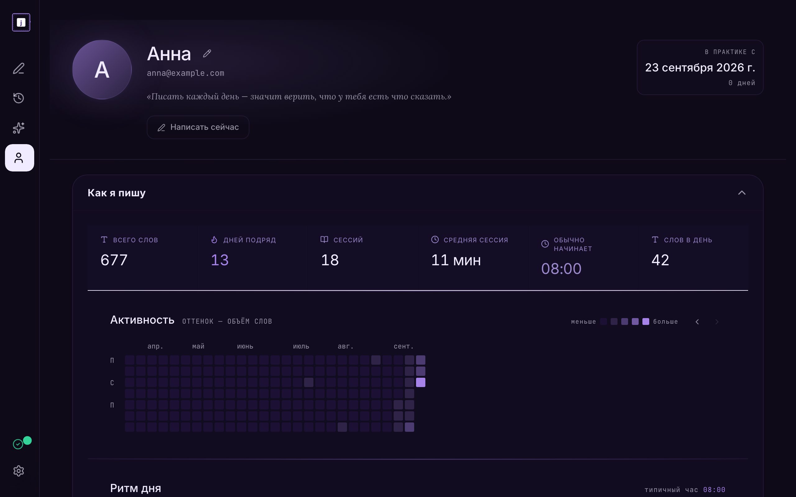Click the «В практике с» date card
This screenshot has width=796, height=497.
click(700, 67)
